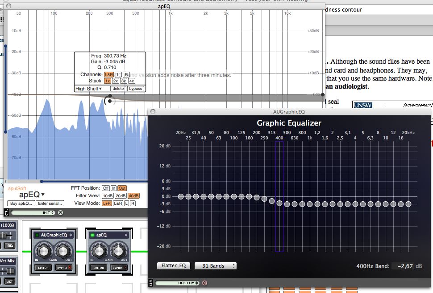
Task: Open the INIT preset selector
Action: (x=33, y=212)
